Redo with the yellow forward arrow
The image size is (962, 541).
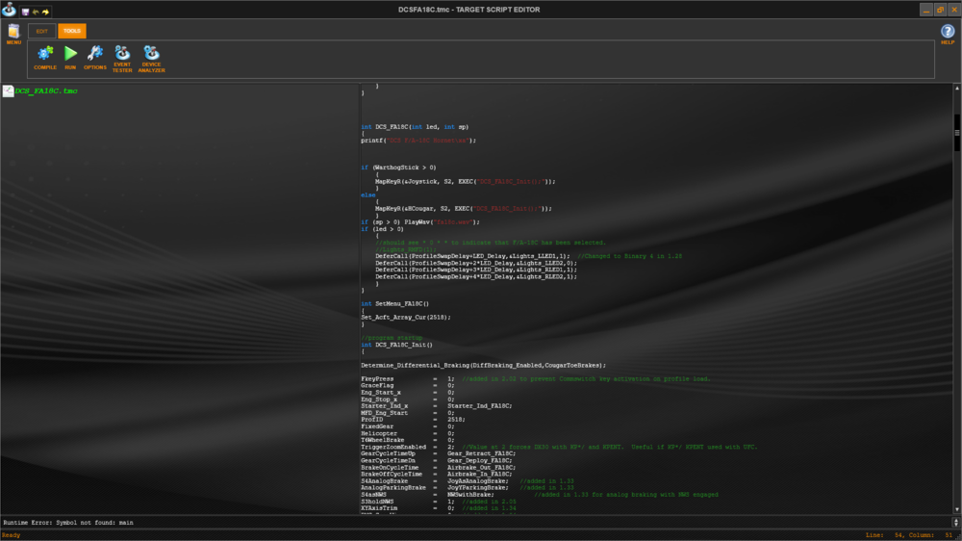(45, 12)
